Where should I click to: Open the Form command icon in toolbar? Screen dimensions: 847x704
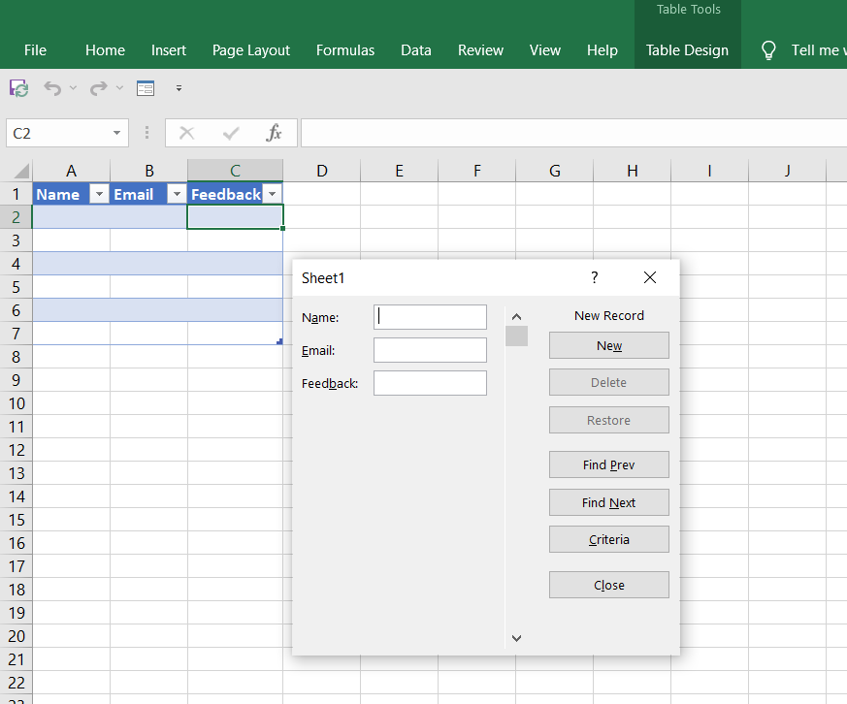coord(146,88)
